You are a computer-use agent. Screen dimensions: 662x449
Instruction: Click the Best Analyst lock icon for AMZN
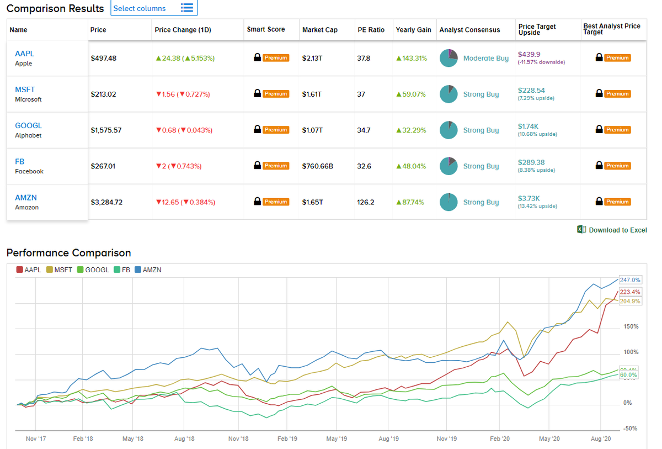coord(599,201)
